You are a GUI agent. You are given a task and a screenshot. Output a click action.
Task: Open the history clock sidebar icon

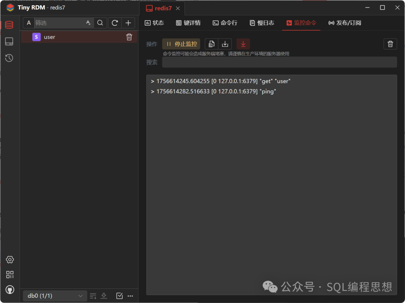click(x=9, y=58)
